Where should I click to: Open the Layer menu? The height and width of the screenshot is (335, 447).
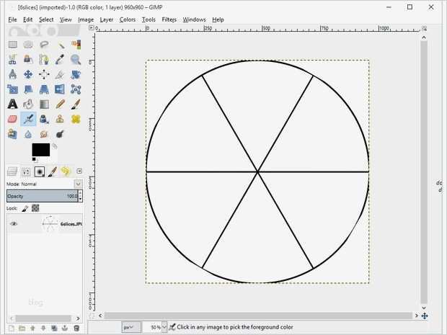point(107,19)
